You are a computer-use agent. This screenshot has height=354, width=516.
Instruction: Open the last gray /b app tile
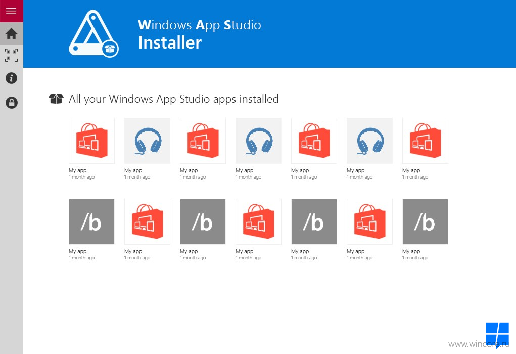click(x=425, y=222)
